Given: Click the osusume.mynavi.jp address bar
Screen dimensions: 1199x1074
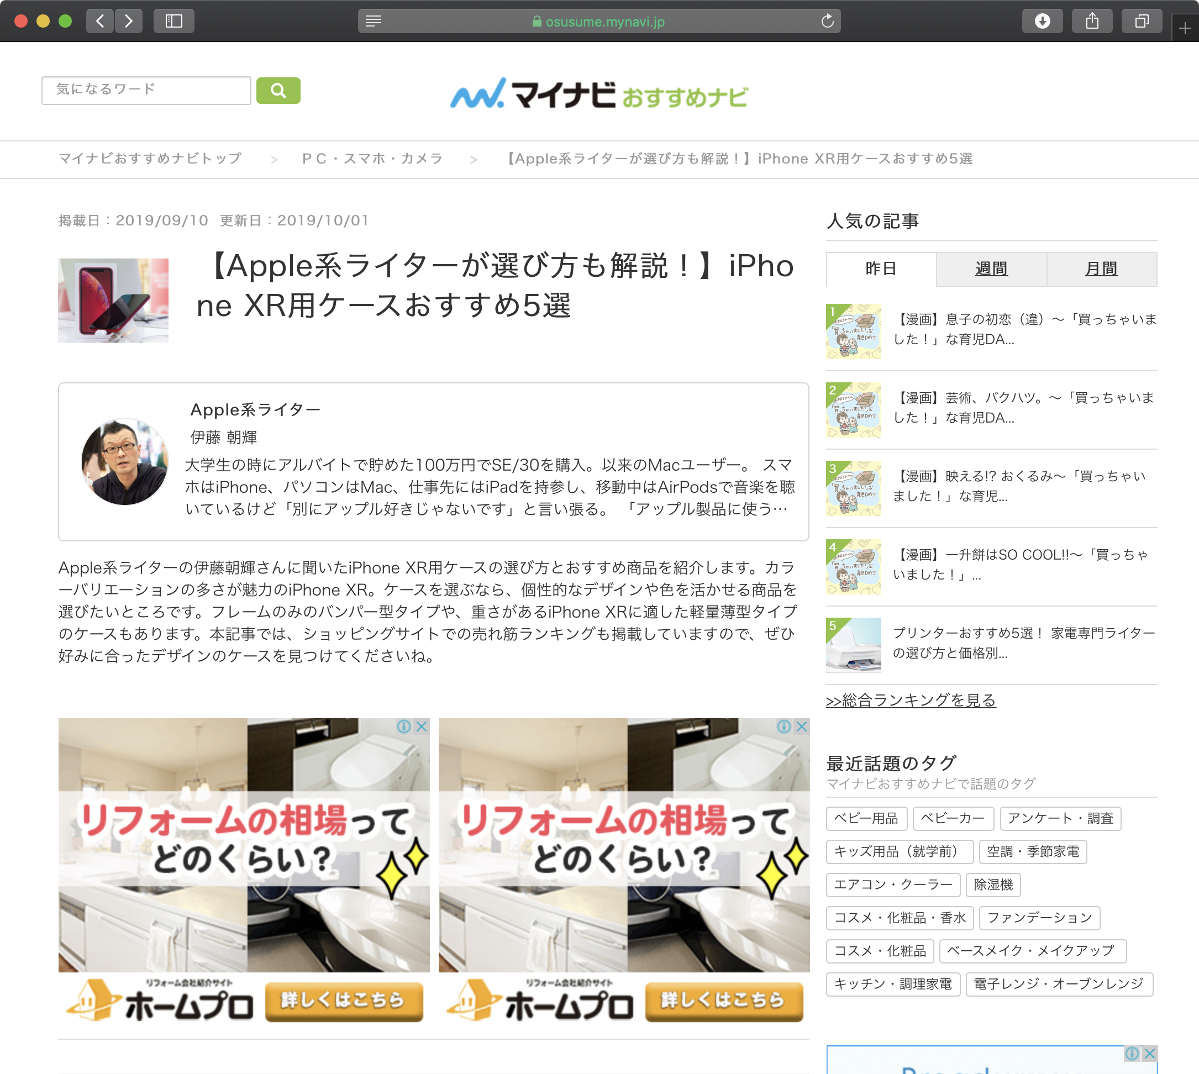Looking at the screenshot, I should point(599,21).
